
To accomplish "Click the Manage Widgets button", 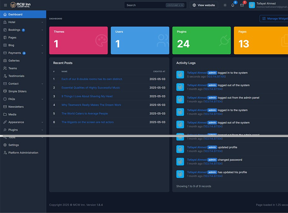I will coord(274,19).
